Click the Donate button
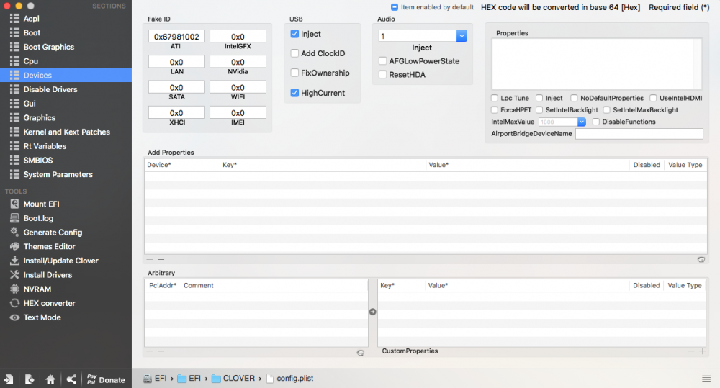This screenshot has width=720, height=388. click(x=106, y=380)
